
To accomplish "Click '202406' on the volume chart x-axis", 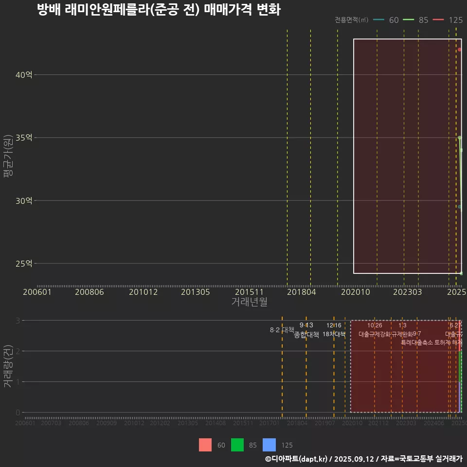I will 433,423.
